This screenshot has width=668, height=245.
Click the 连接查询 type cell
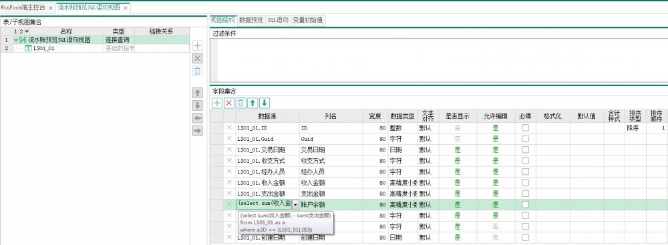tap(120, 39)
